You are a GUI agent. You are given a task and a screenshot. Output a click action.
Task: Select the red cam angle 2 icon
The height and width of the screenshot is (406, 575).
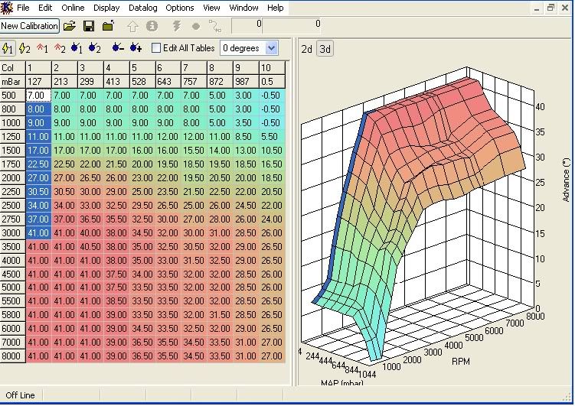click(60, 48)
